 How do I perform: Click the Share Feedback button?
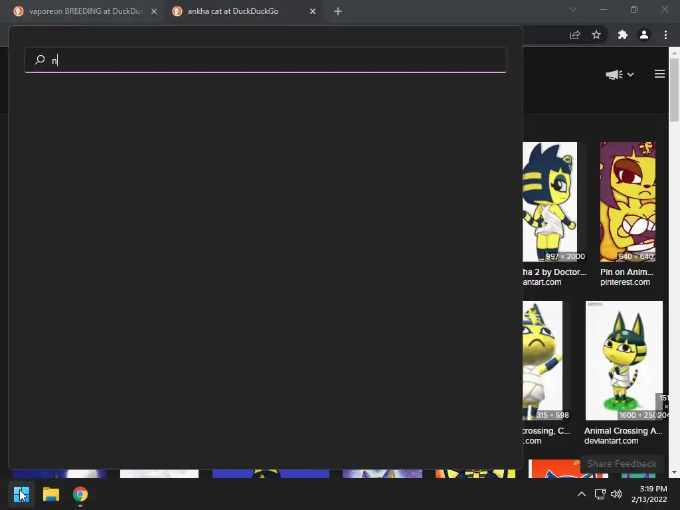pyautogui.click(x=622, y=464)
